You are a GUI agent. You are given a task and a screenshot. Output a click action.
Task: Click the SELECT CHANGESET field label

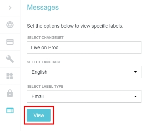45,38
